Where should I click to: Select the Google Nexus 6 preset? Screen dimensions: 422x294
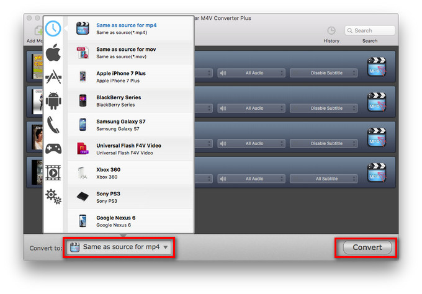[x=131, y=221]
